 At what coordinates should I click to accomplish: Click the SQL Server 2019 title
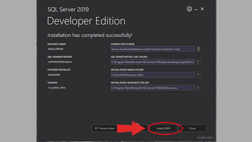click(x=68, y=9)
